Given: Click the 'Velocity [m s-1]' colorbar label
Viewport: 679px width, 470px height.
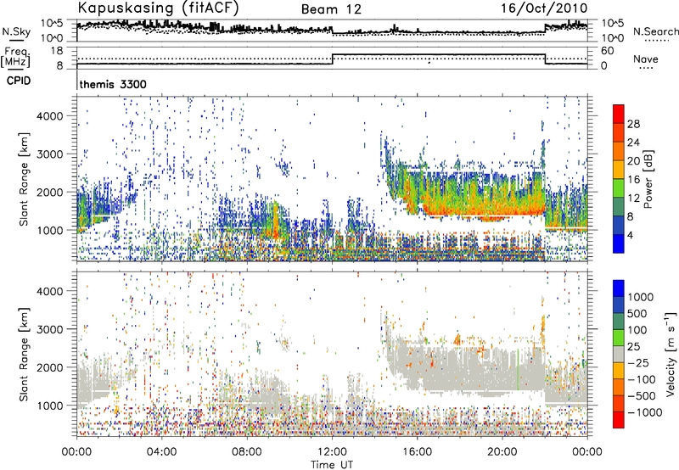Looking at the screenshot, I should coord(671,354).
